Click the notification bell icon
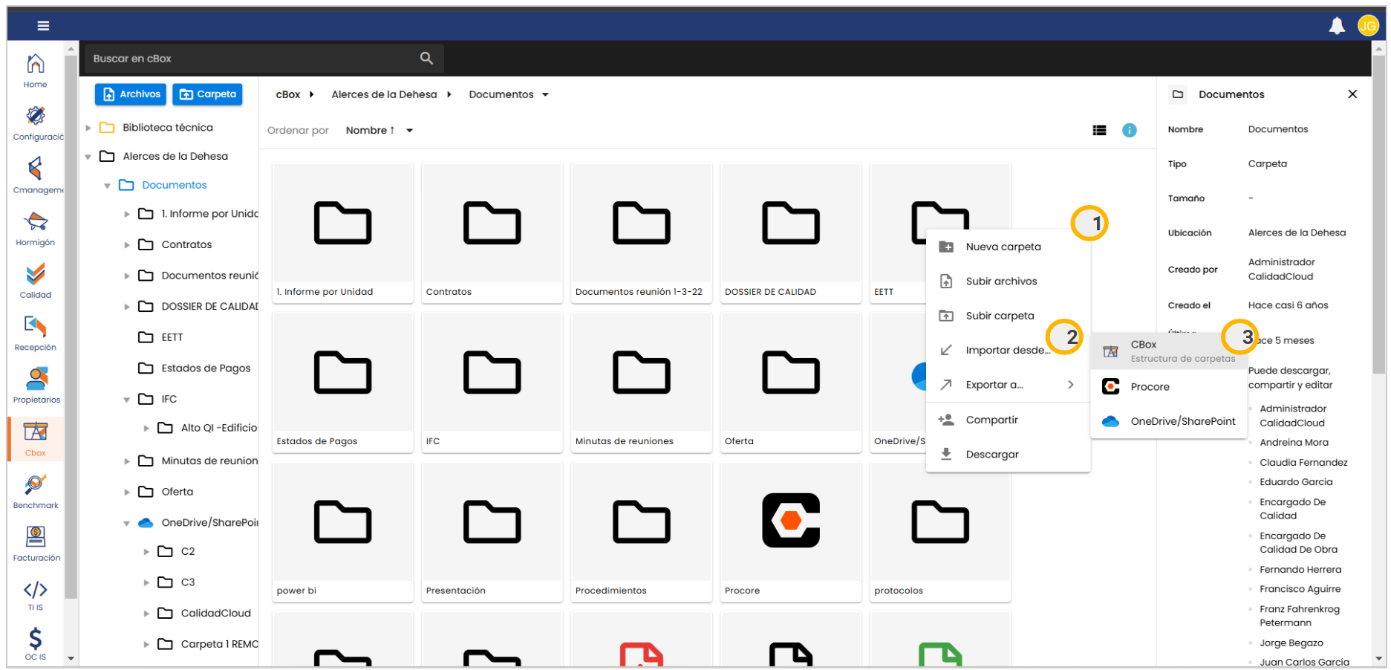Image resolution: width=1391 pixels, height=670 pixels. 1336,26
